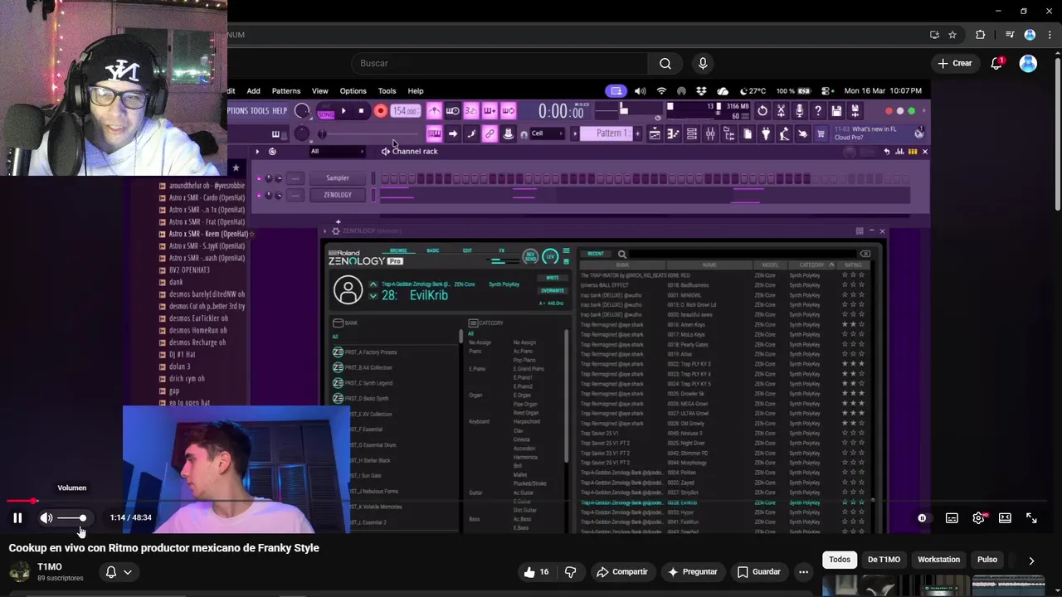Click the FL Studio red record button
This screenshot has width=1062, height=597.
(381, 111)
